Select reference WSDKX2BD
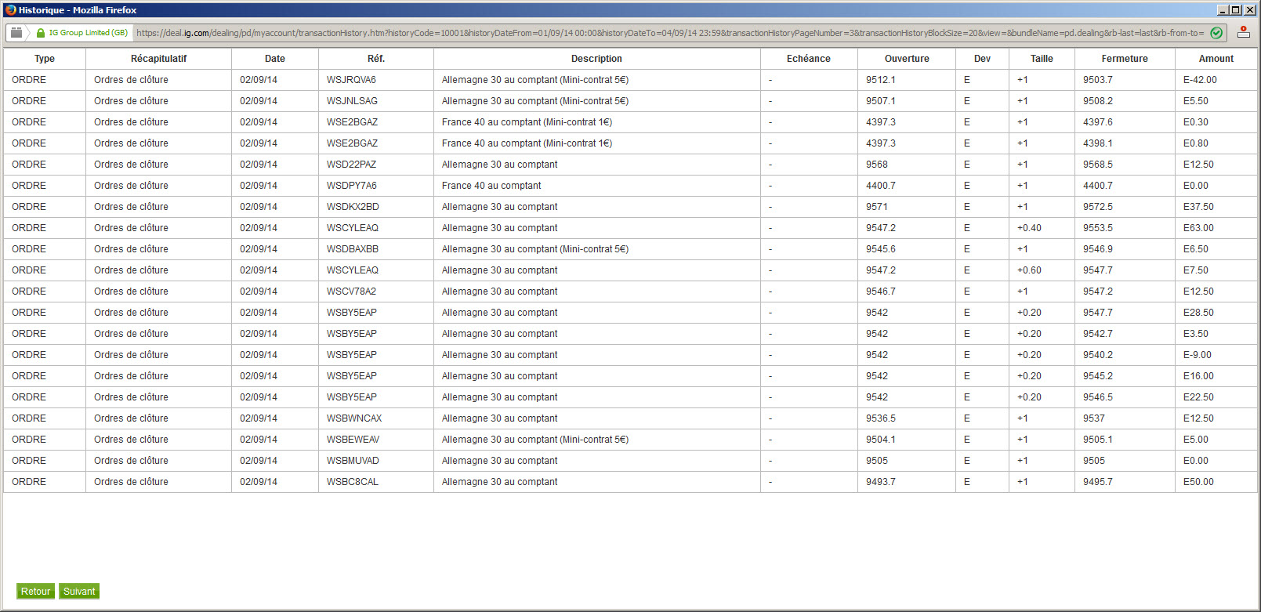 (353, 207)
